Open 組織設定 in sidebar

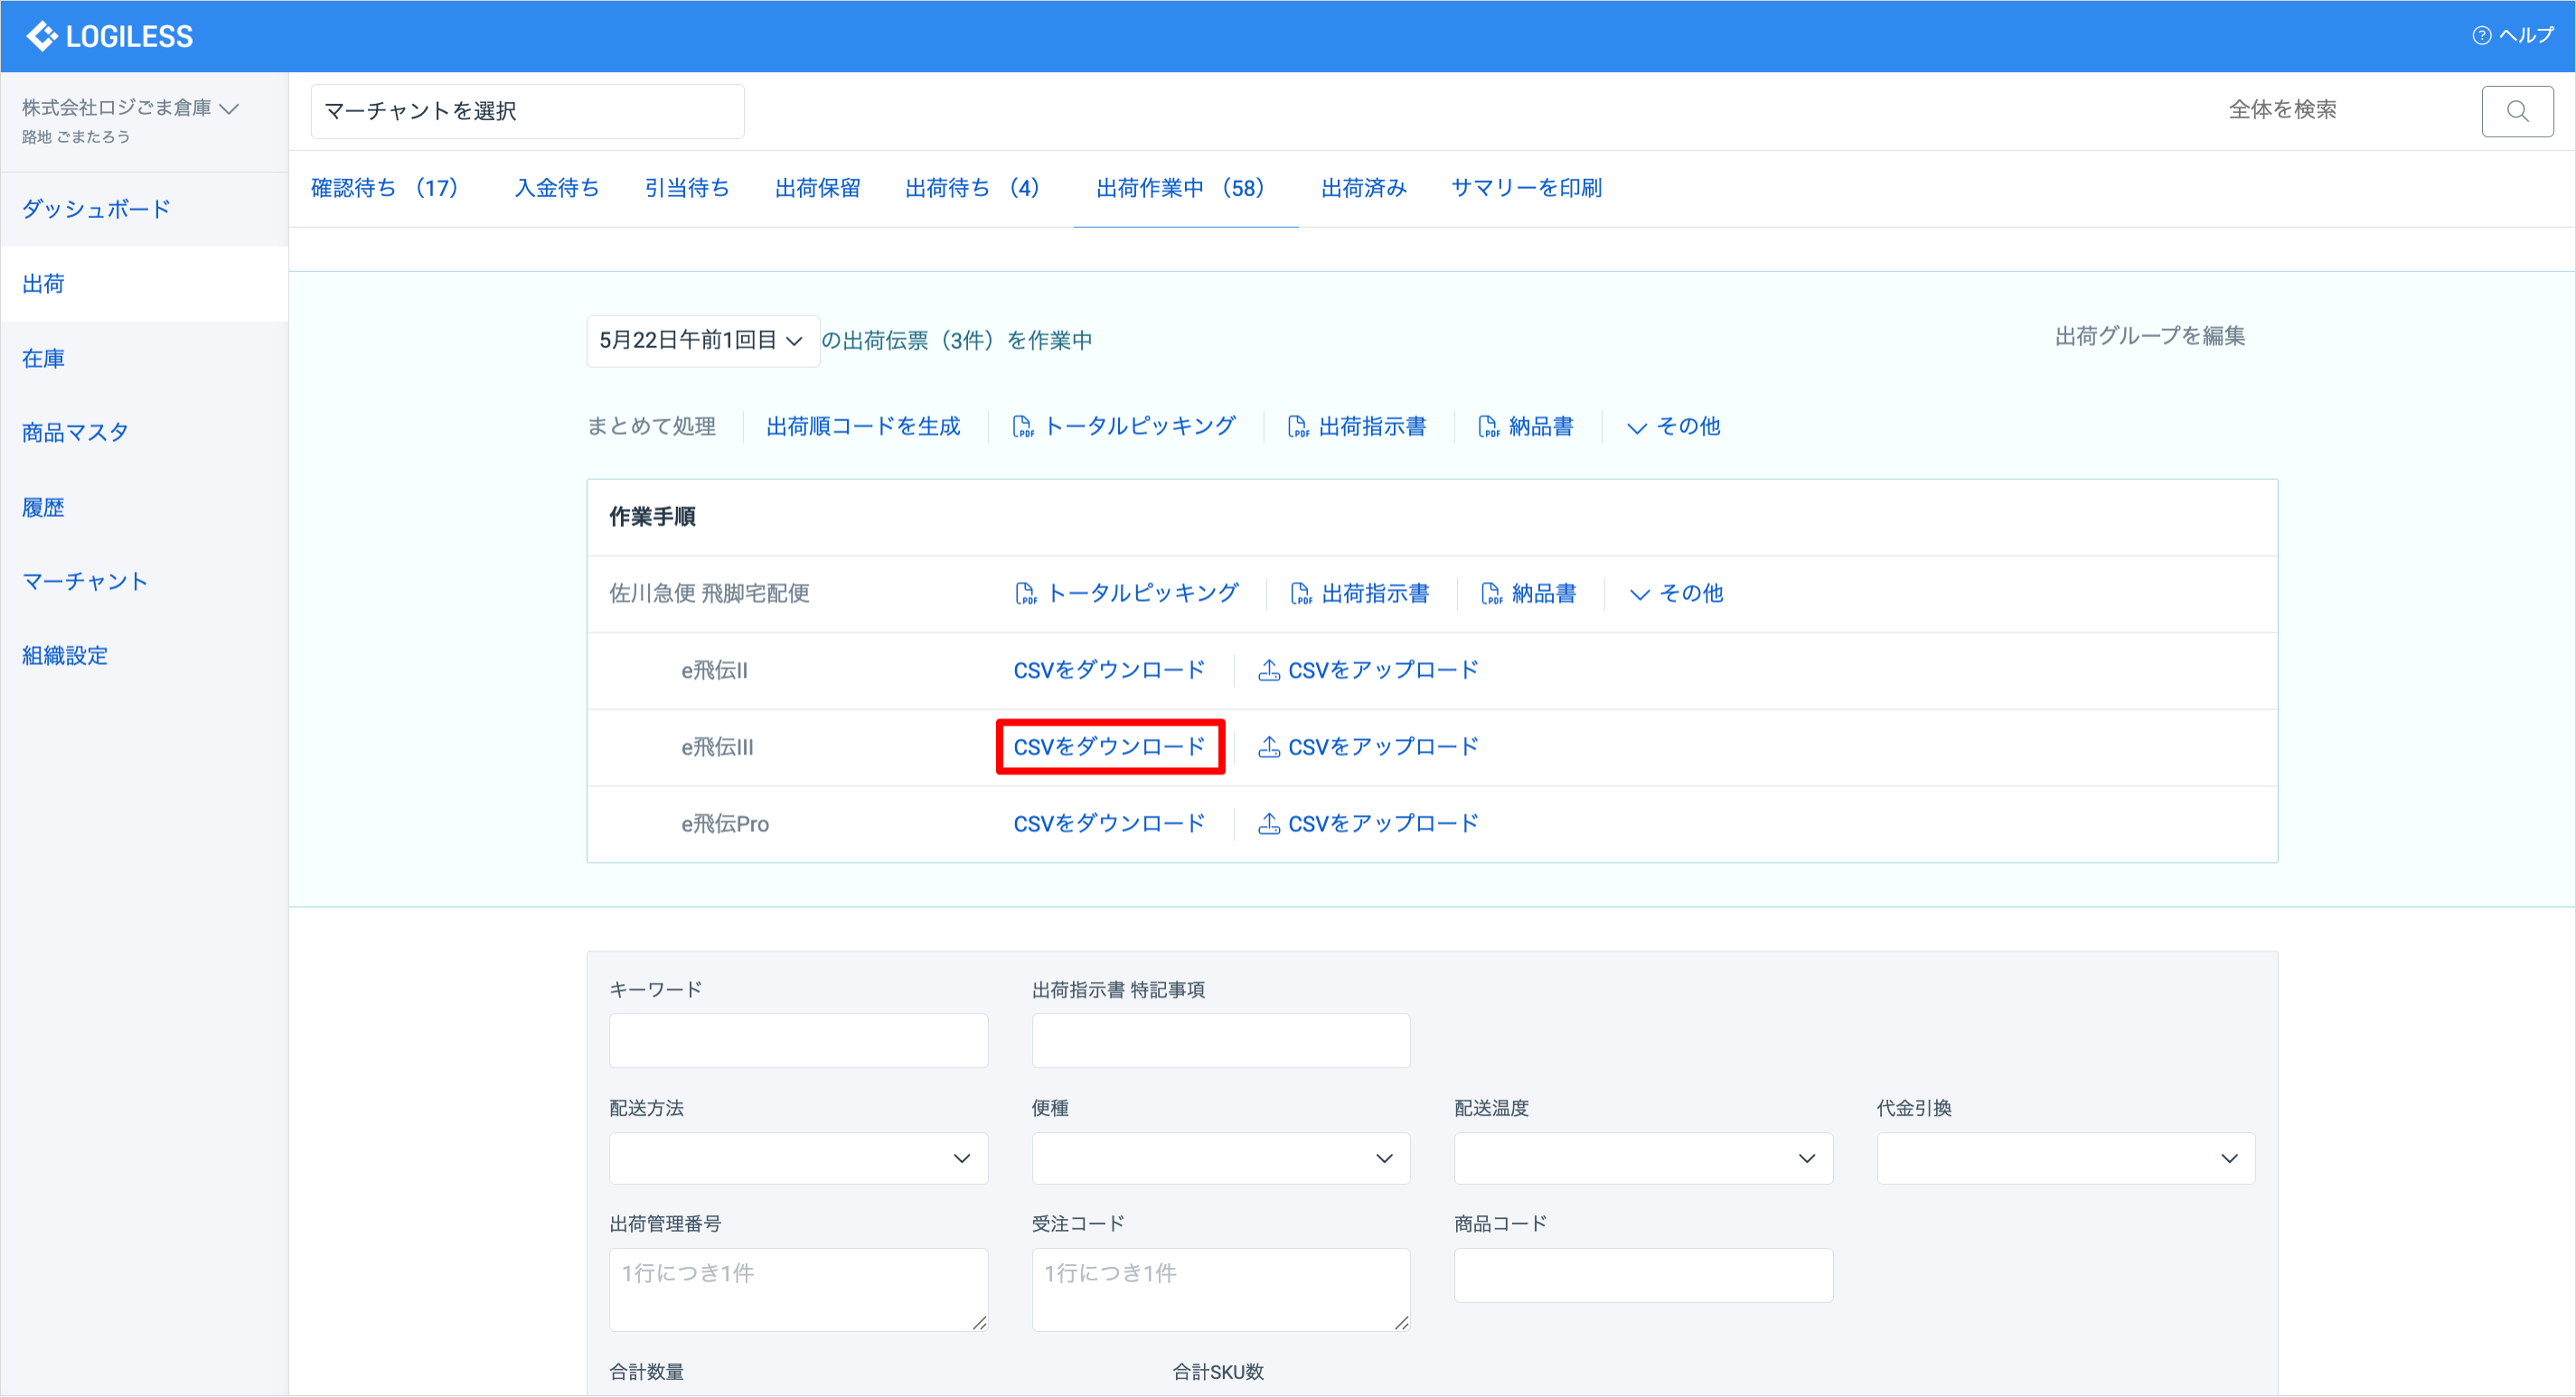(144, 656)
